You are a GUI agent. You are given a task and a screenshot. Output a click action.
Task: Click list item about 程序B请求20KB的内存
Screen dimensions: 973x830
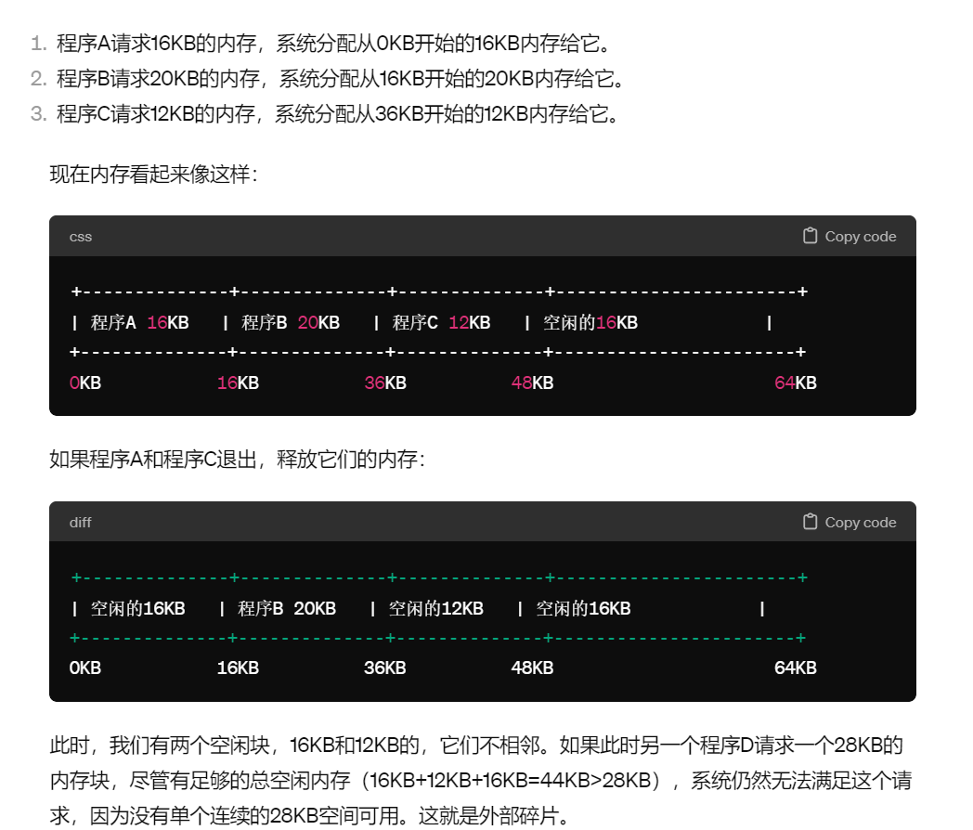342,78
